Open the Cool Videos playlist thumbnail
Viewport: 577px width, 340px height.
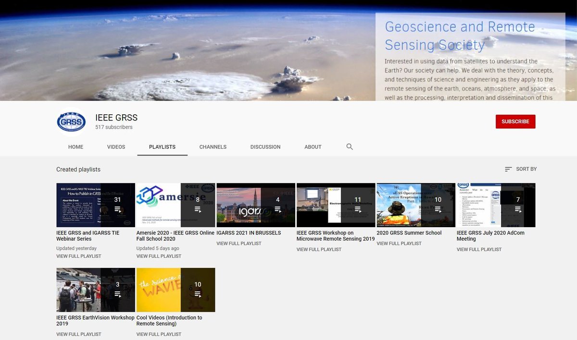click(x=176, y=290)
